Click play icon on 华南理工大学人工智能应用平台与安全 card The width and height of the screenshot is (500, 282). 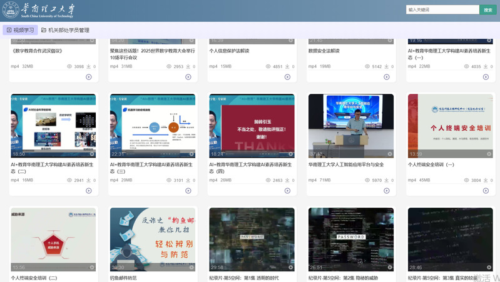coord(386,191)
